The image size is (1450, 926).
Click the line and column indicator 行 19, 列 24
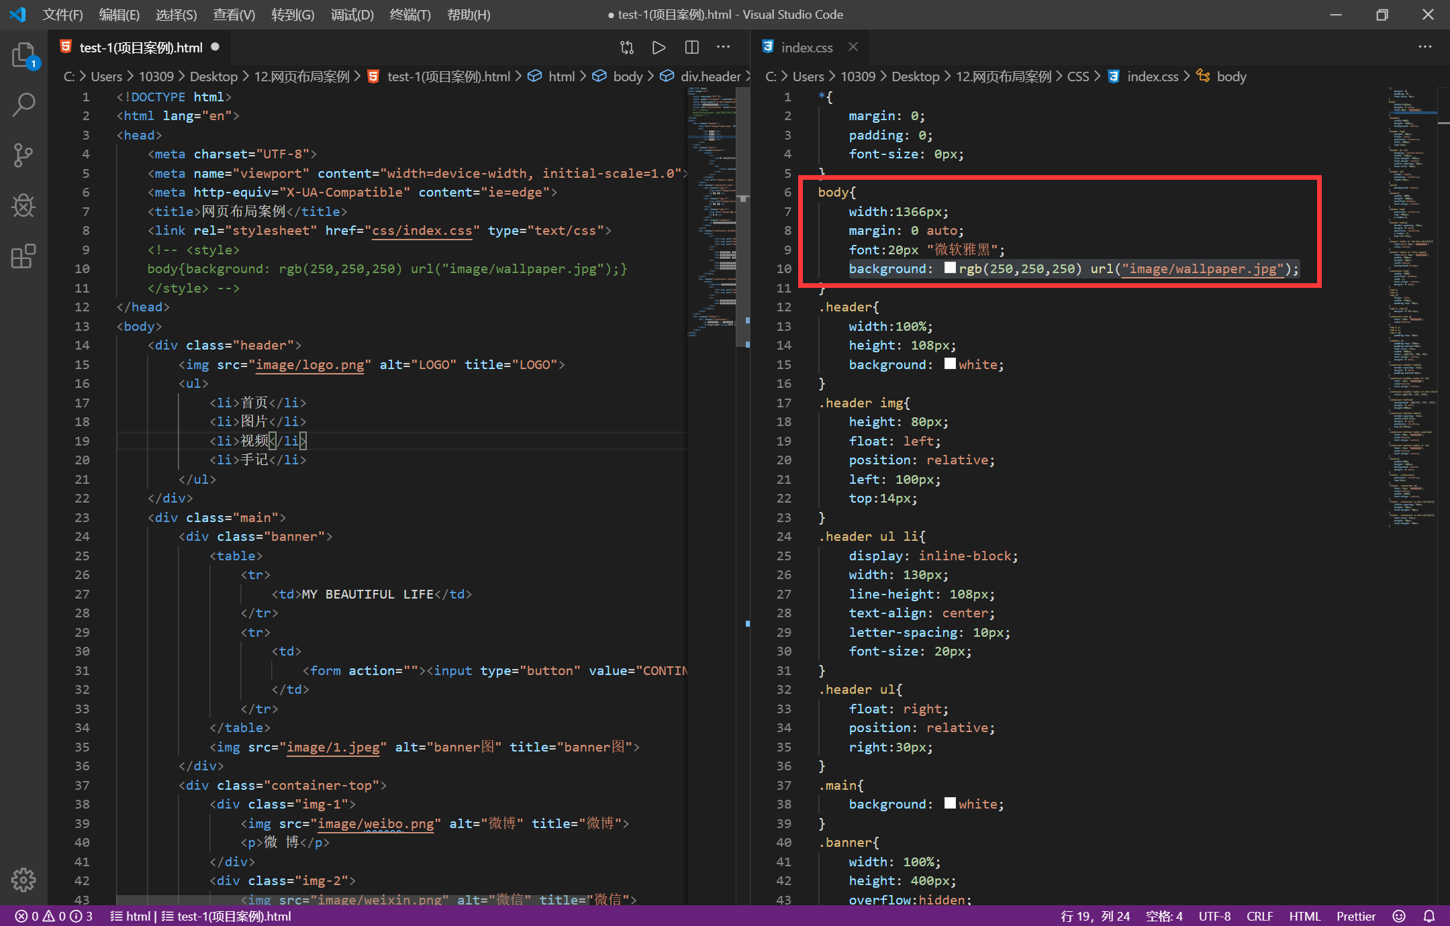click(x=1095, y=916)
